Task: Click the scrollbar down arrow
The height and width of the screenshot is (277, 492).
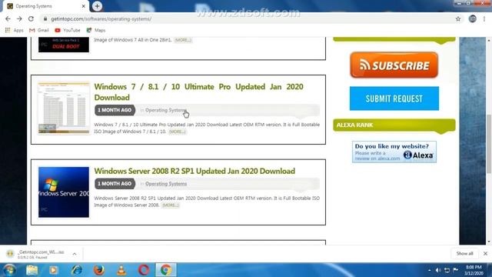Action: 489,242
